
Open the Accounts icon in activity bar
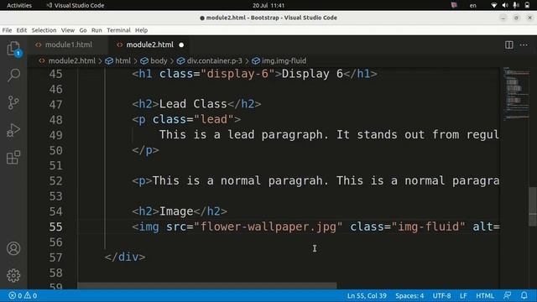pyautogui.click(x=13, y=248)
